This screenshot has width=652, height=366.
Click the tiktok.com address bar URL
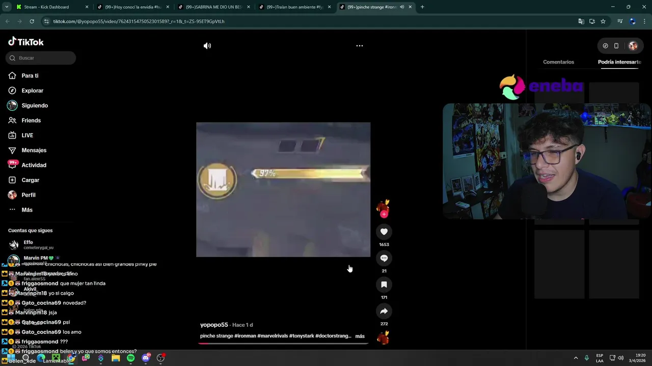tap(139, 21)
